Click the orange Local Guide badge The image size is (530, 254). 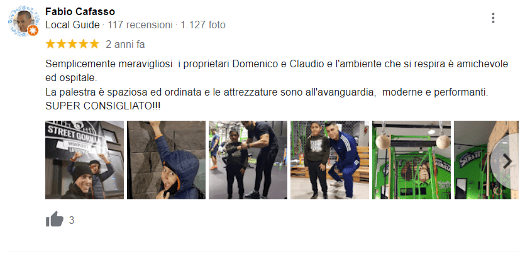33,31
